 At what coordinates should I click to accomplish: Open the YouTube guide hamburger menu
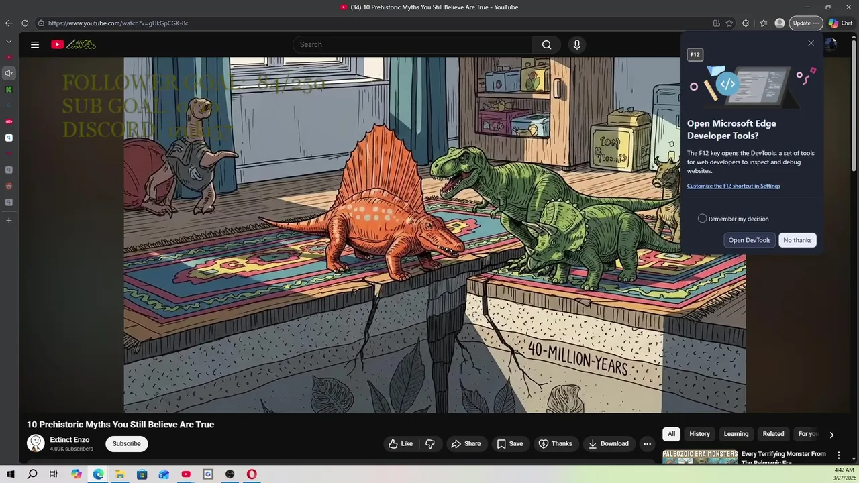tap(35, 44)
